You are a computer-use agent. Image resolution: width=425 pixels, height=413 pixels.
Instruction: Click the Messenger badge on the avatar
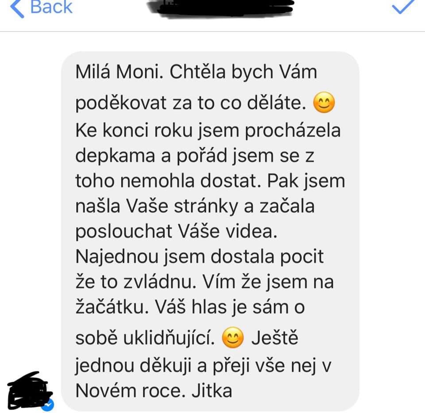click(x=48, y=405)
